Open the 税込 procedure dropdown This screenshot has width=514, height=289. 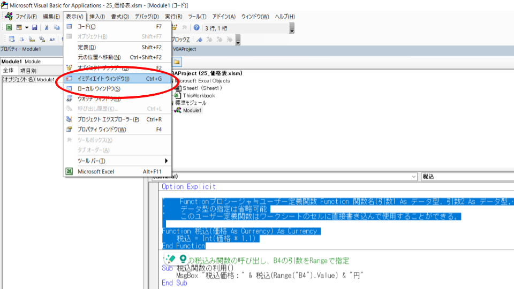click(x=467, y=177)
